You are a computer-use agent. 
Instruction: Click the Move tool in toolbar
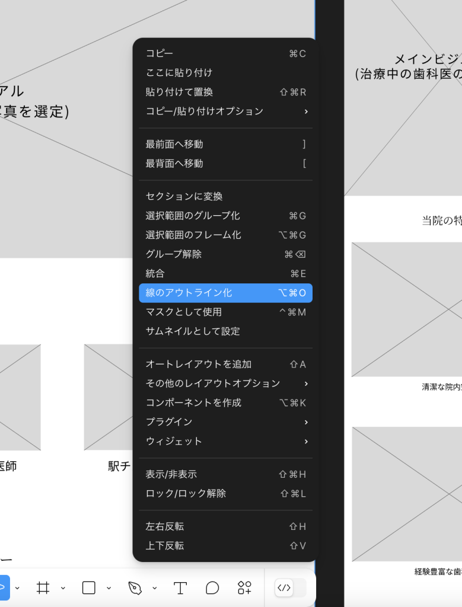(x=4, y=587)
